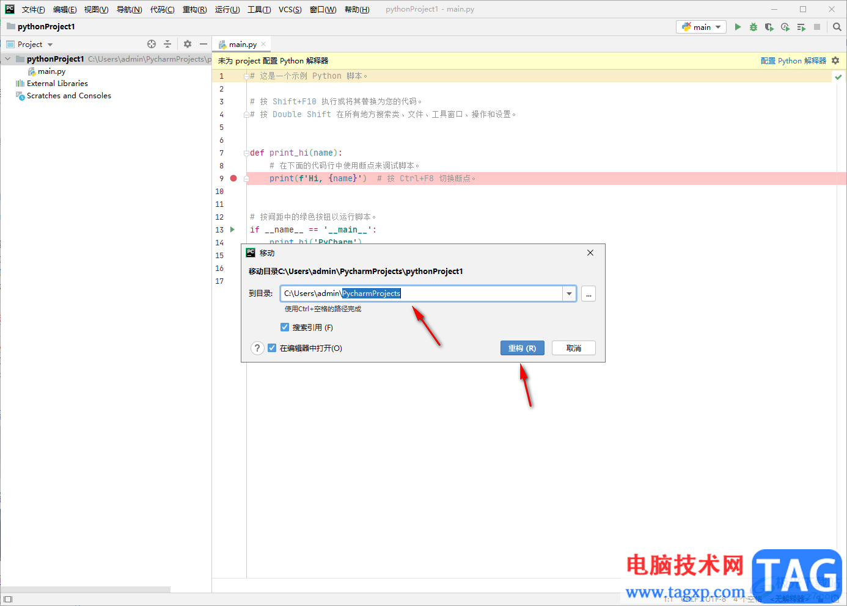The image size is (847, 606).
Task: Open the 代码(C) menu
Action: point(162,9)
